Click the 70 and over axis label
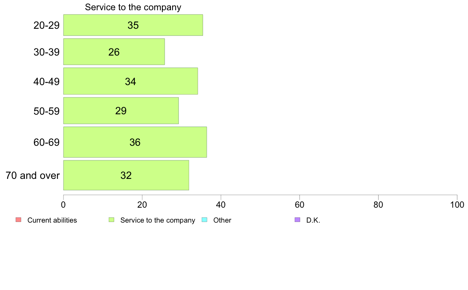This screenshot has width=468, height=290. pos(33,175)
